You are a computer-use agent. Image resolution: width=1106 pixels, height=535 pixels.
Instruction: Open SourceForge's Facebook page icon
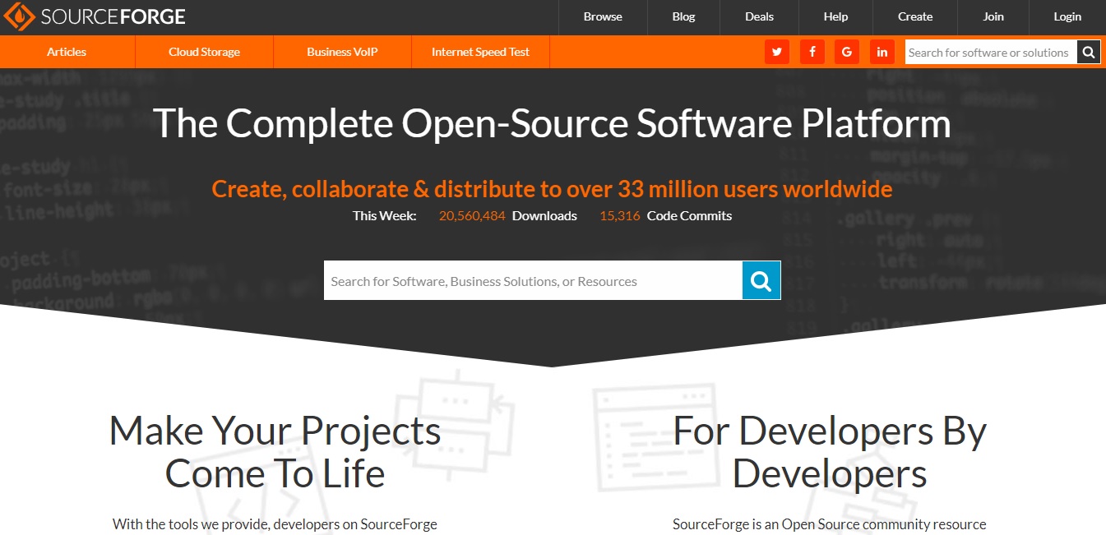[812, 52]
